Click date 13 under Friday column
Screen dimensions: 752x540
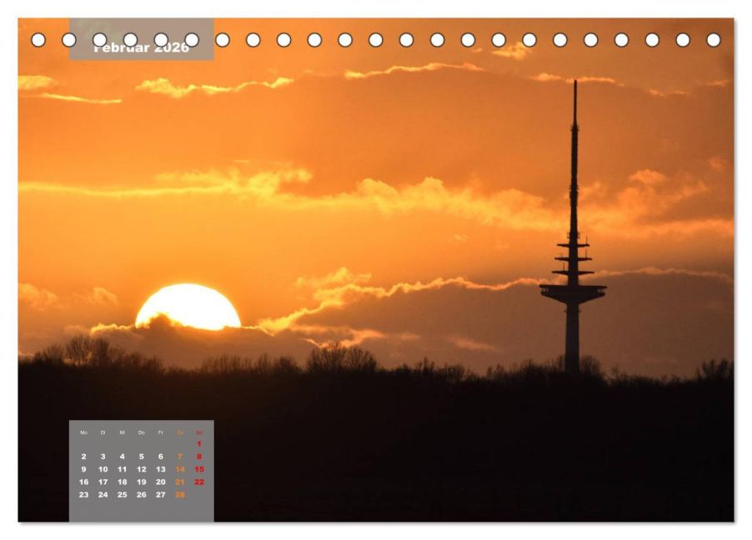click(160, 469)
